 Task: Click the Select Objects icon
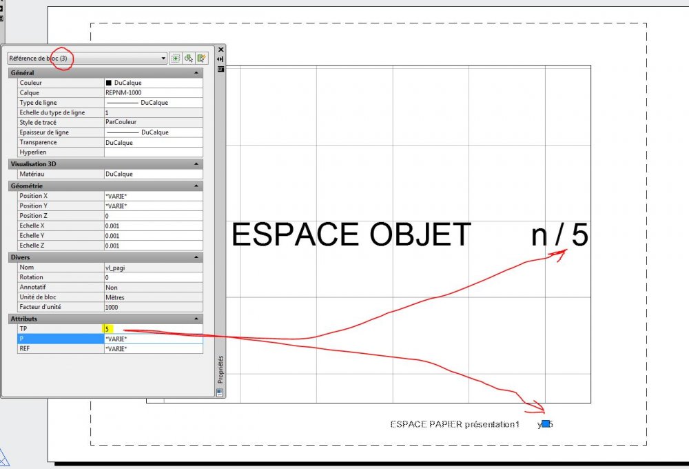[x=189, y=58]
